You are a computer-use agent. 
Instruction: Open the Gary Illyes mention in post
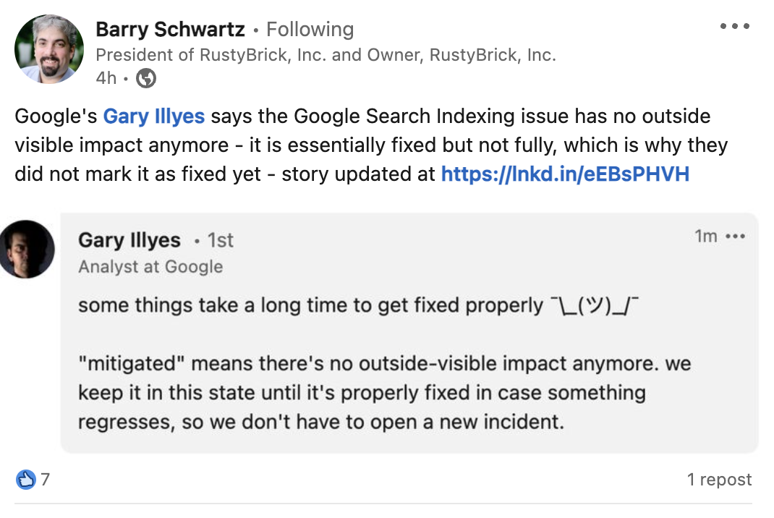click(153, 116)
